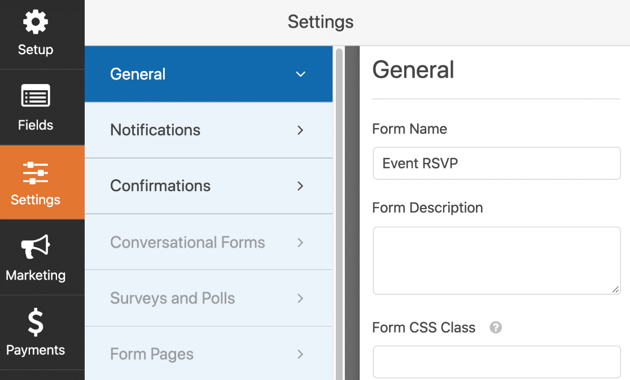
Task: Open the Fields list icon
Action: tap(36, 95)
